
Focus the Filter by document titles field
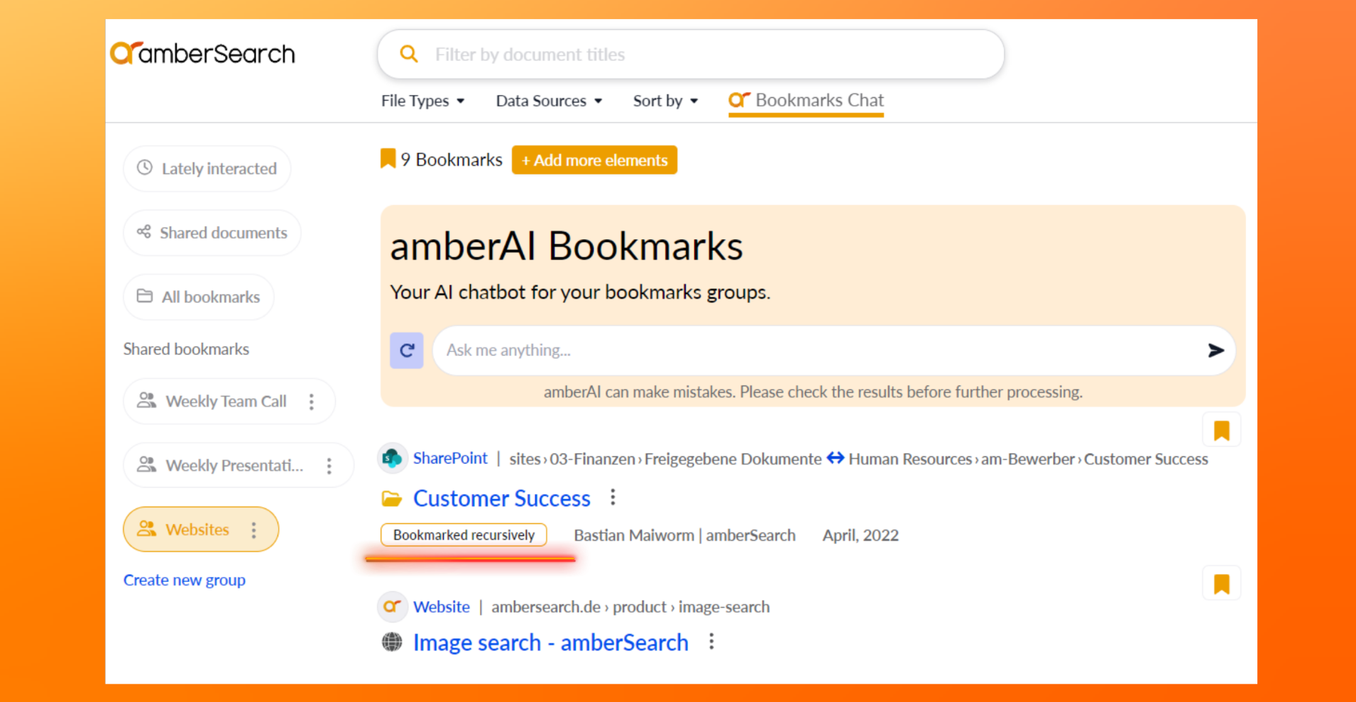691,55
